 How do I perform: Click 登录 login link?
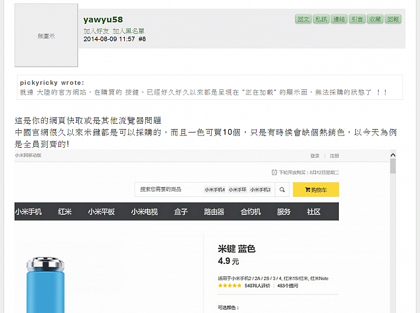(315, 156)
